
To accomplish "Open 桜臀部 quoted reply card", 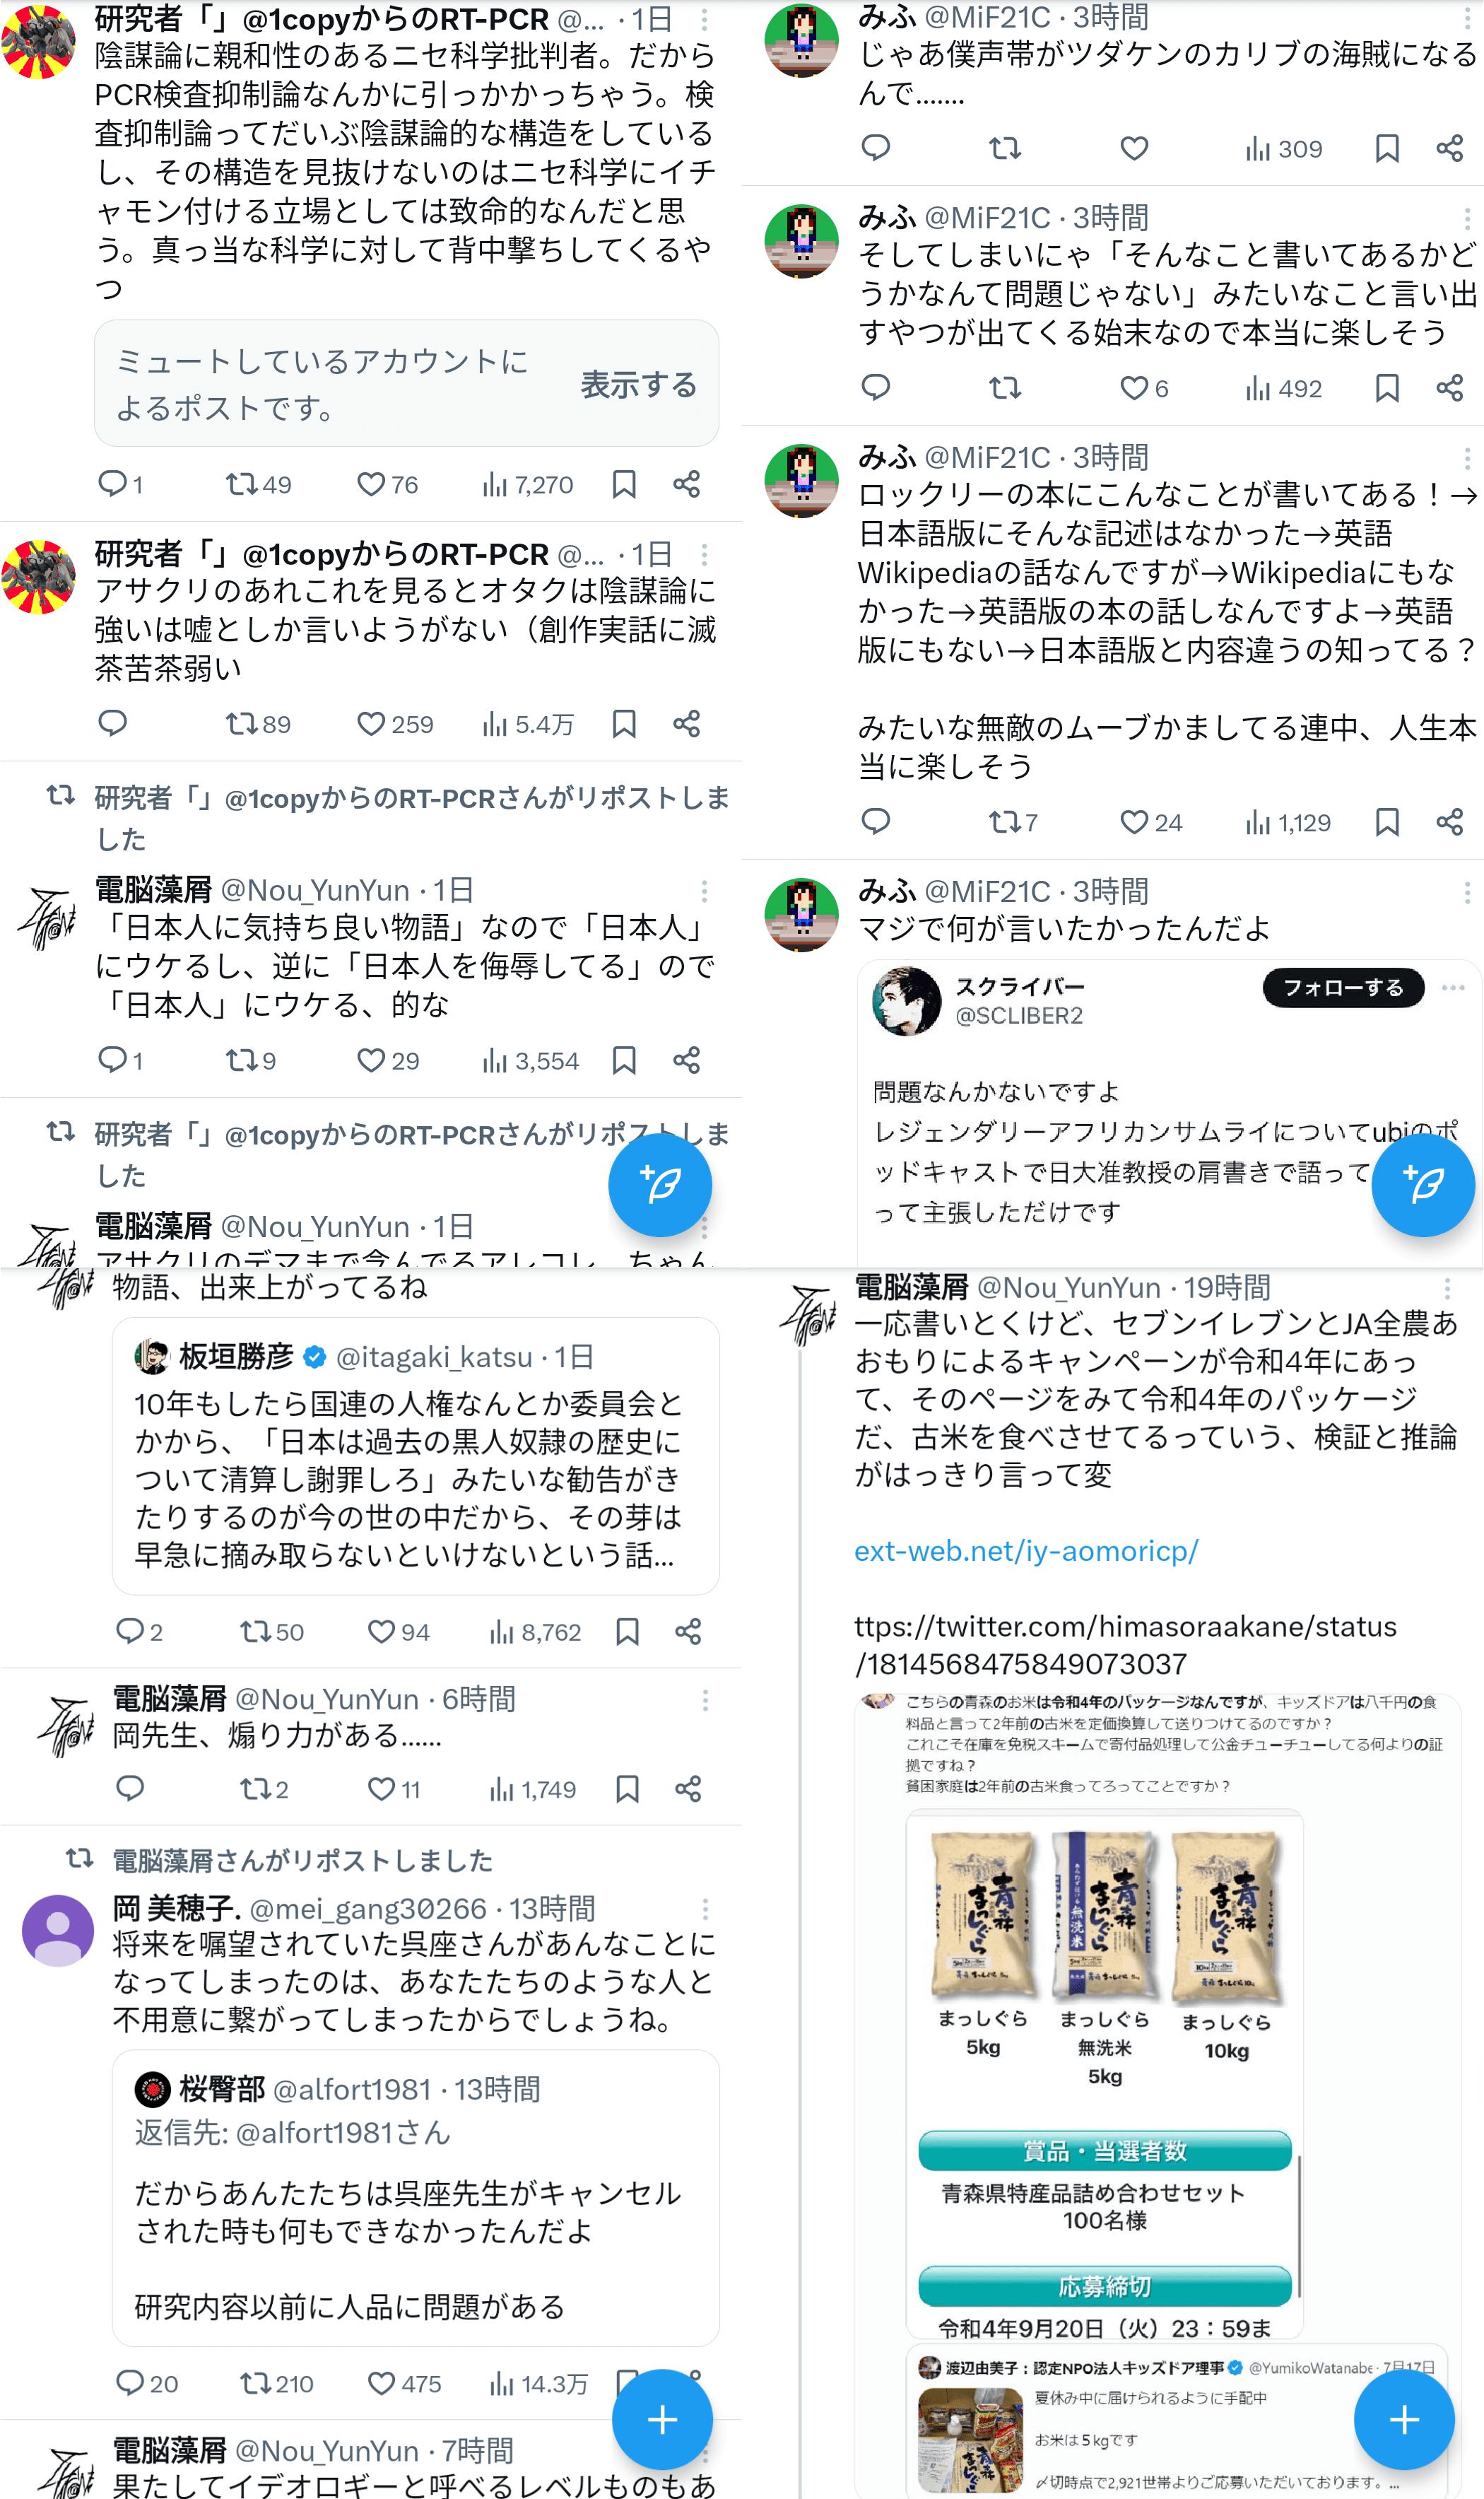I will (416, 2198).
